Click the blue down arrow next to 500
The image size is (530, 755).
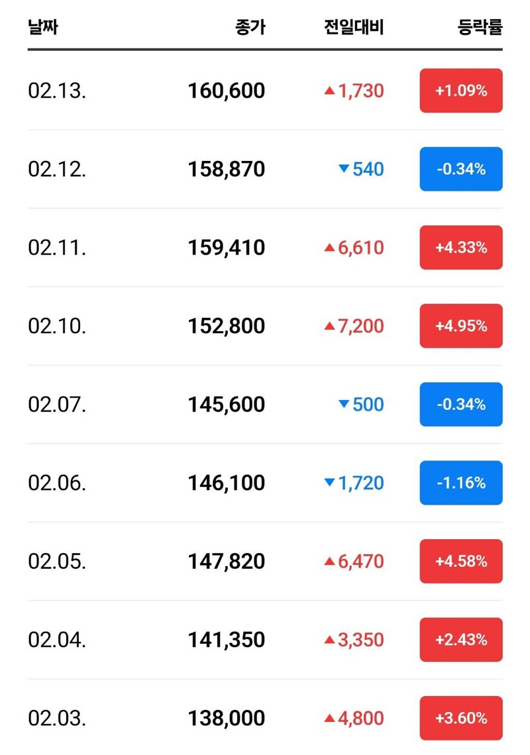click(x=344, y=405)
